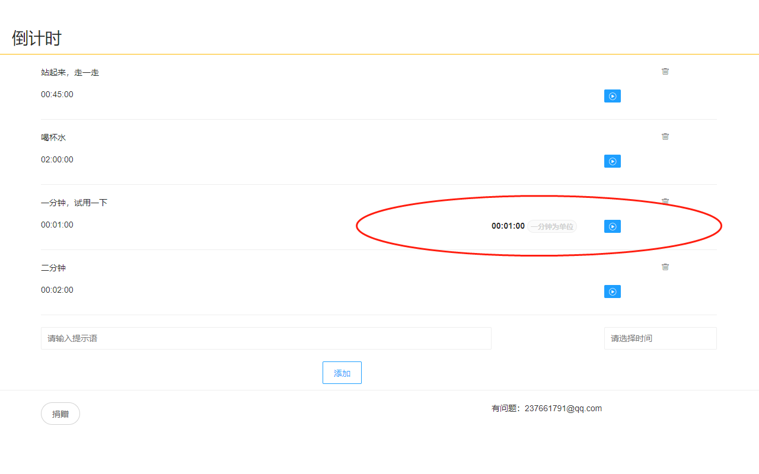Click the 二分钟 reminder title

pos(53,268)
